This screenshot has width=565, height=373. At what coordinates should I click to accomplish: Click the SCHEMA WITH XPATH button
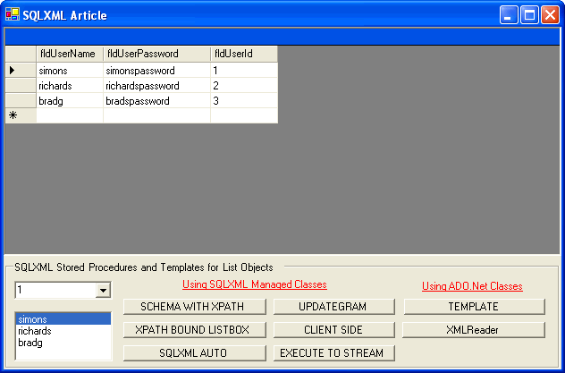point(195,307)
